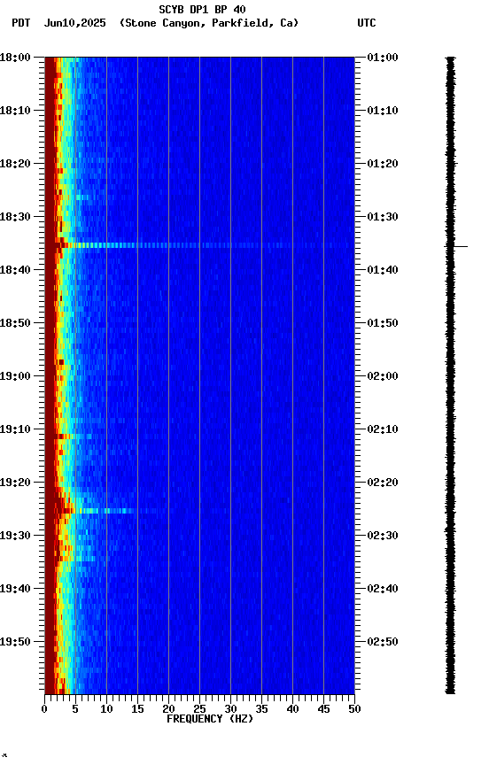Click the "01:30" UTC time label
489x765 pixels.
tap(383, 217)
